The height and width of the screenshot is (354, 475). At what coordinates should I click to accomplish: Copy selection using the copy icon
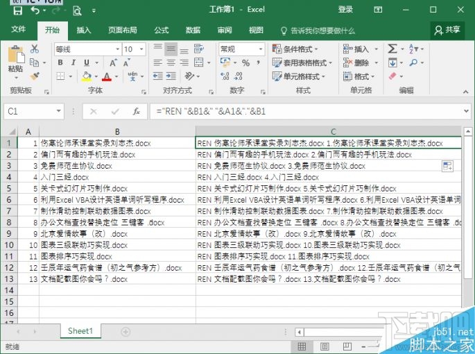(x=34, y=62)
